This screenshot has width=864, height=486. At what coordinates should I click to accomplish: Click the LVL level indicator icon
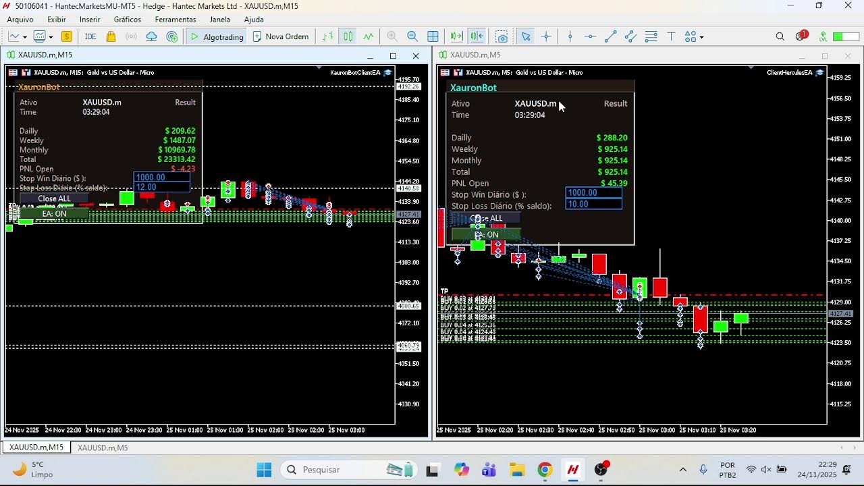823,36
